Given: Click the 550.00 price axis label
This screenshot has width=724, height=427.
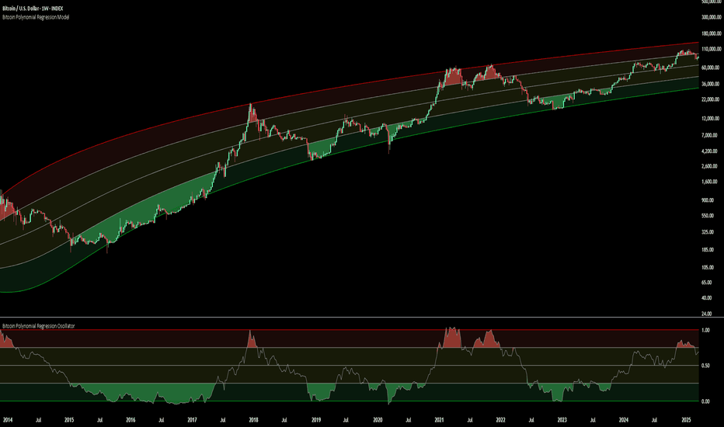Looking at the screenshot, I should [708, 216].
